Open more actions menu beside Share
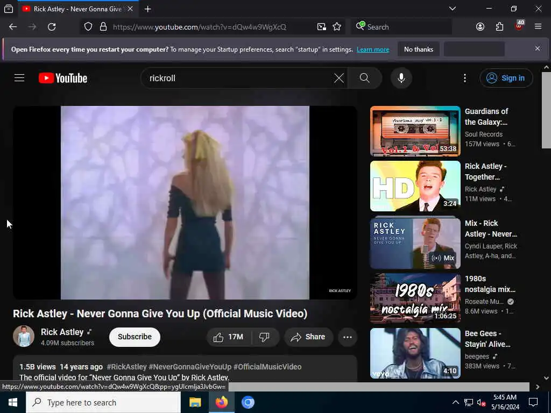Viewport: 551px width, 413px height. (x=347, y=337)
